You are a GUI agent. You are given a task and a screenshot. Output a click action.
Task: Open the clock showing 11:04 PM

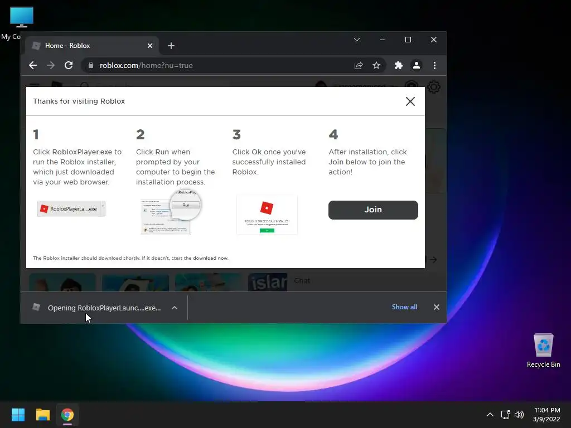pyautogui.click(x=546, y=415)
